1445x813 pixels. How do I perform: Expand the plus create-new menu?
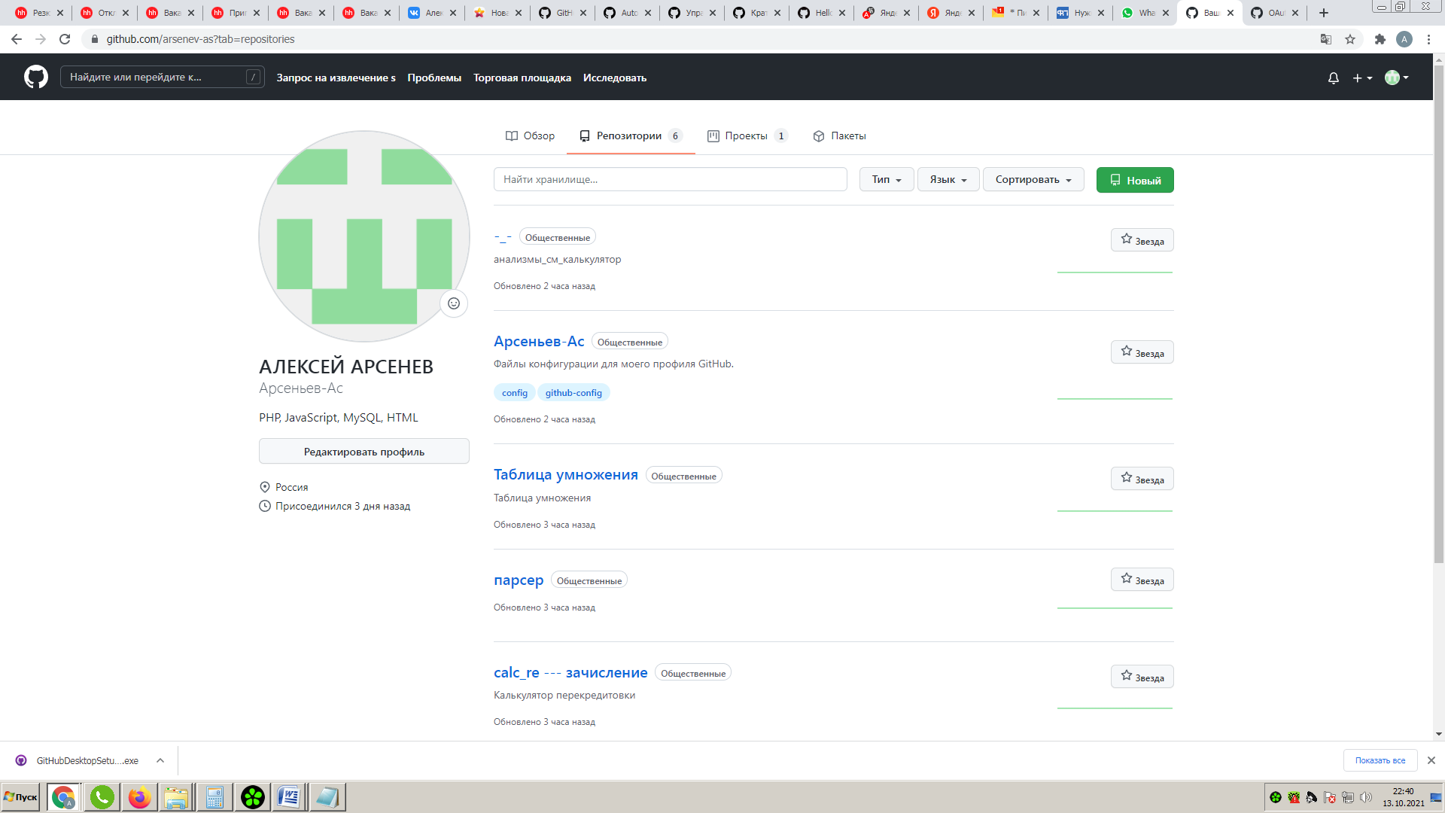click(x=1362, y=78)
